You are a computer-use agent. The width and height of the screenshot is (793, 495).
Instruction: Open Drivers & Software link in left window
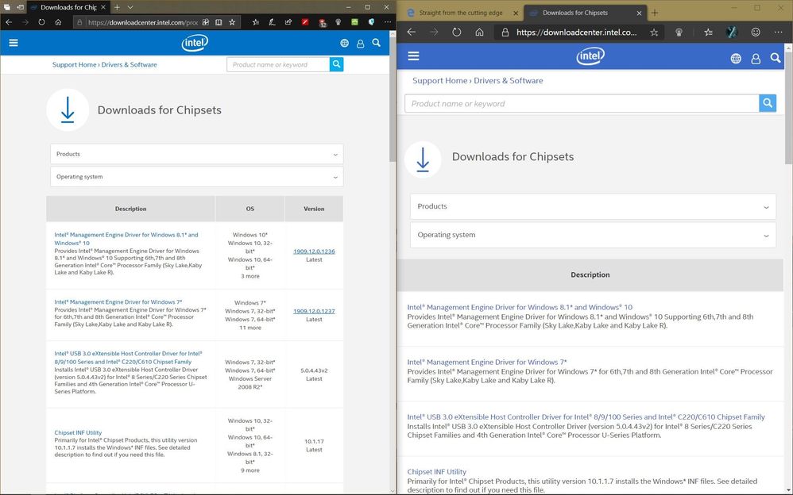click(x=129, y=65)
